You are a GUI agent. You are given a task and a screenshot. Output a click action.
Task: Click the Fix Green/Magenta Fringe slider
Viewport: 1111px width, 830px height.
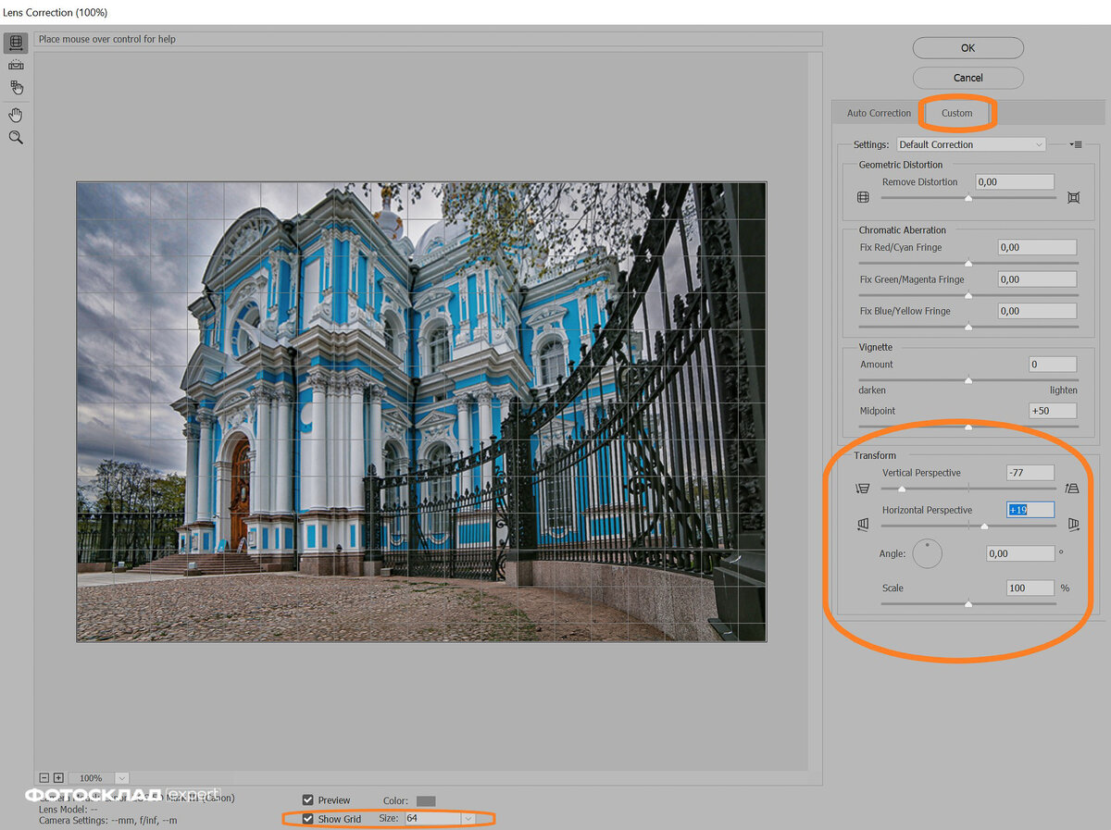tap(968, 295)
